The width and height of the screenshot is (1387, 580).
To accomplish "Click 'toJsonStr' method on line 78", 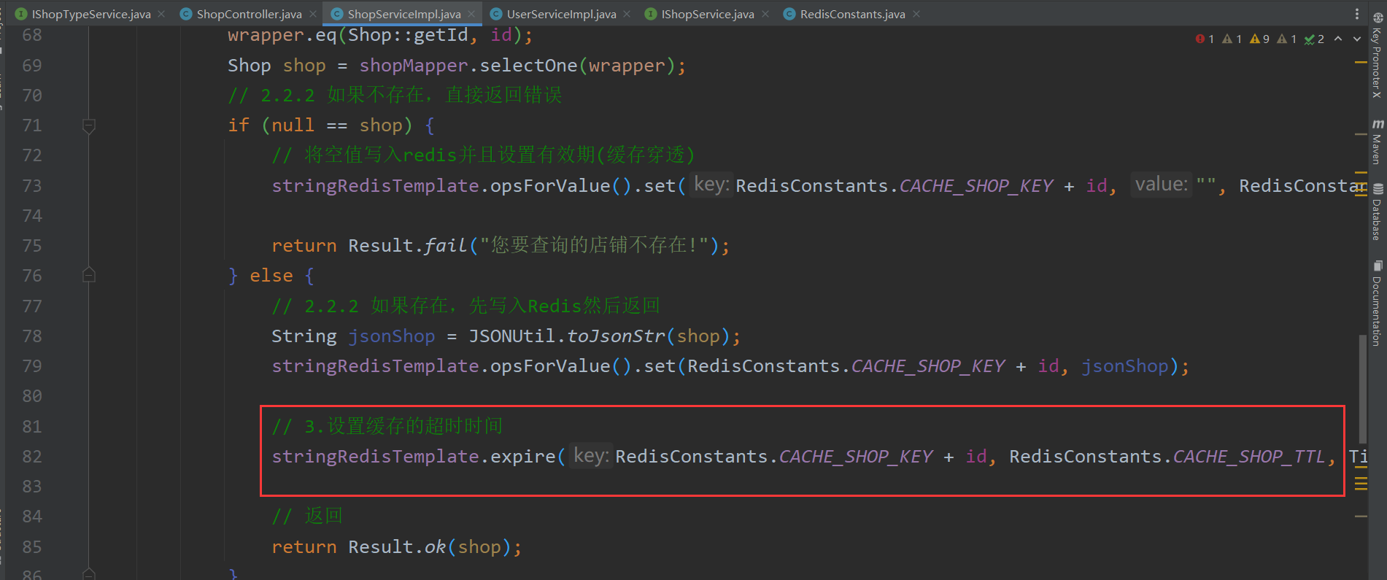I will coord(616,336).
